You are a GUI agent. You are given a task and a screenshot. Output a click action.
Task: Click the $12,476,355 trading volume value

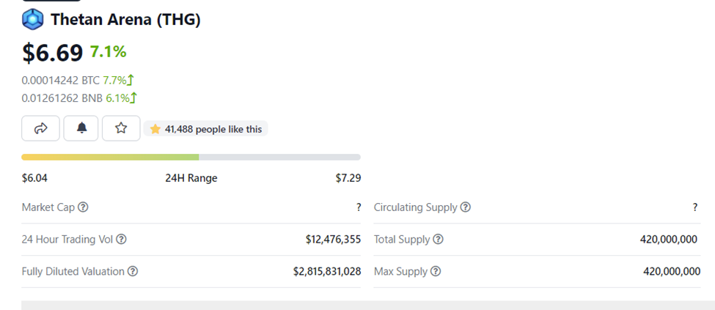click(333, 239)
